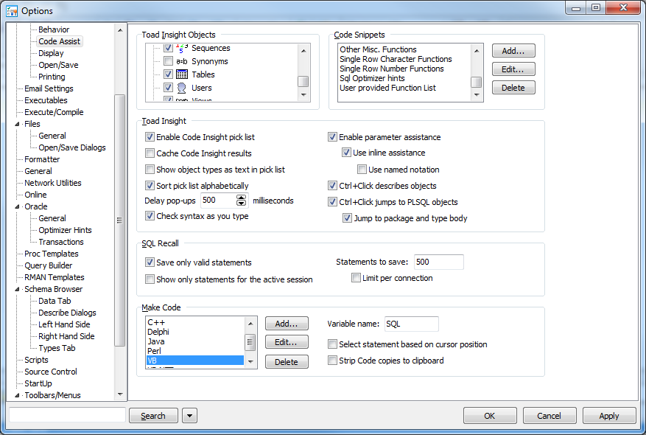Viewport: 646px width, 435px height.
Task: Click the Synonyms a=b icon
Action: coord(182,61)
